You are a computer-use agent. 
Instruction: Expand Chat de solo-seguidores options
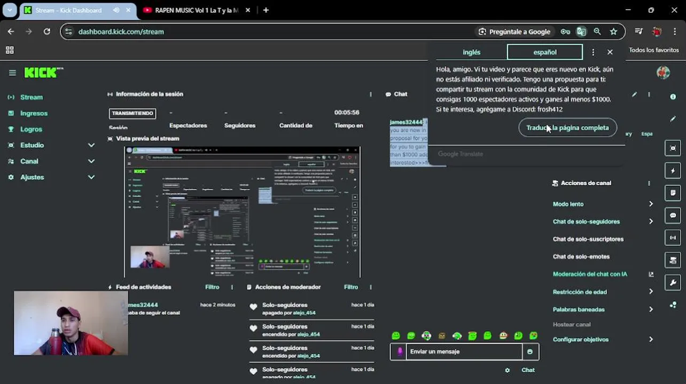point(651,221)
